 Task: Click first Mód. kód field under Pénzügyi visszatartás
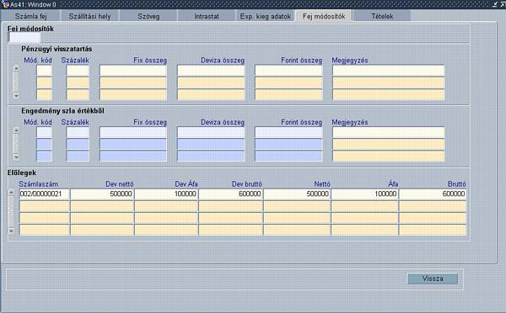click(x=44, y=71)
